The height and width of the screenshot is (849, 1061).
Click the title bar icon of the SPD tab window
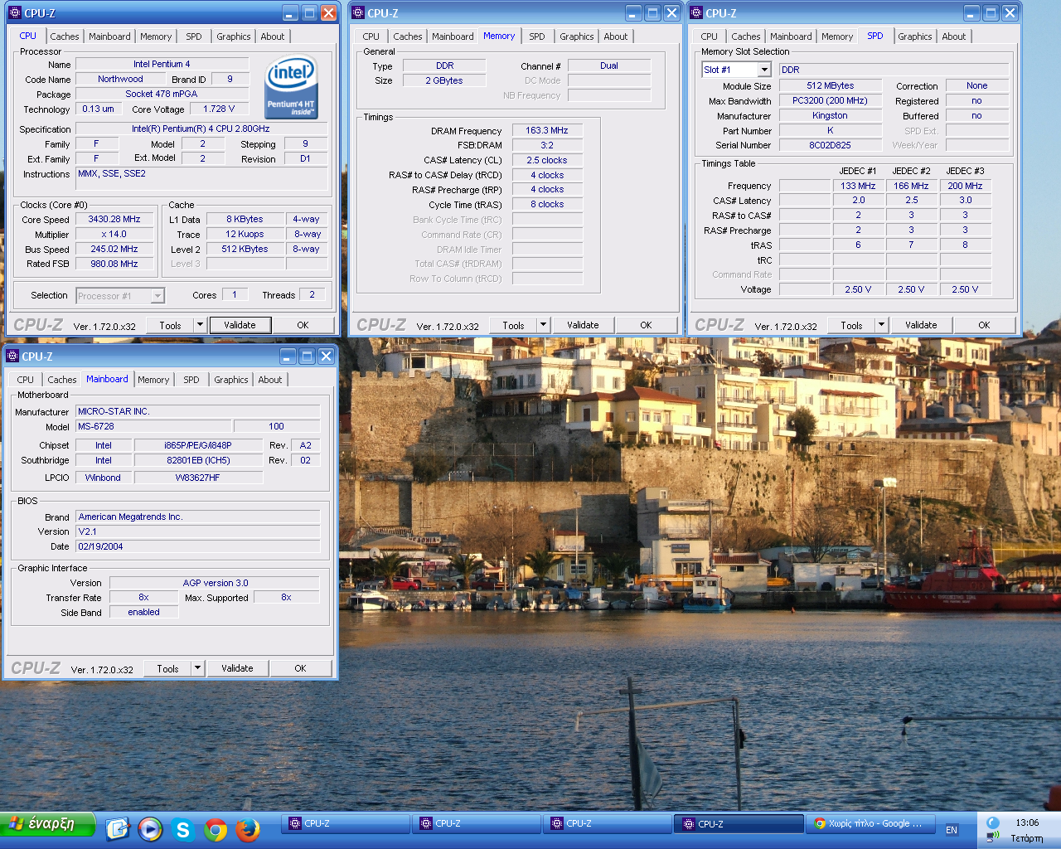coord(695,13)
